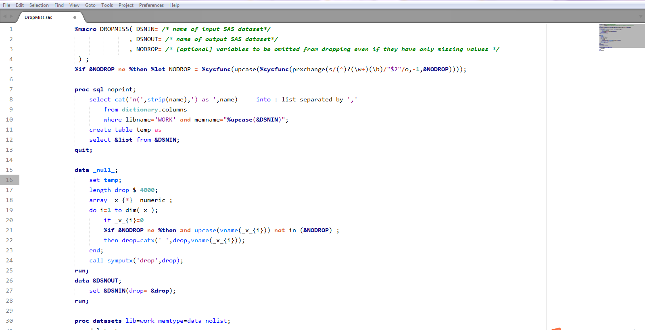Click 'proc datasets' on line 30
645x330 pixels.
point(98,321)
